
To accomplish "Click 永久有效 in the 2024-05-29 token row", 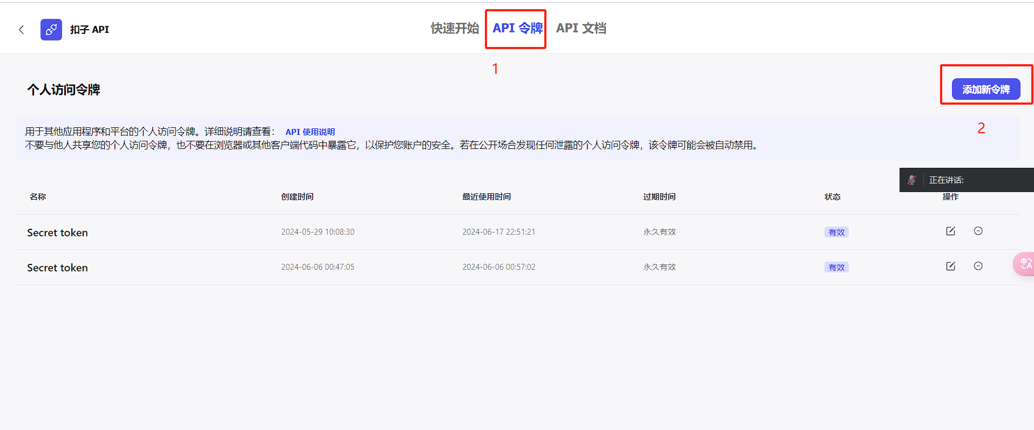I will pyautogui.click(x=659, y=232).
